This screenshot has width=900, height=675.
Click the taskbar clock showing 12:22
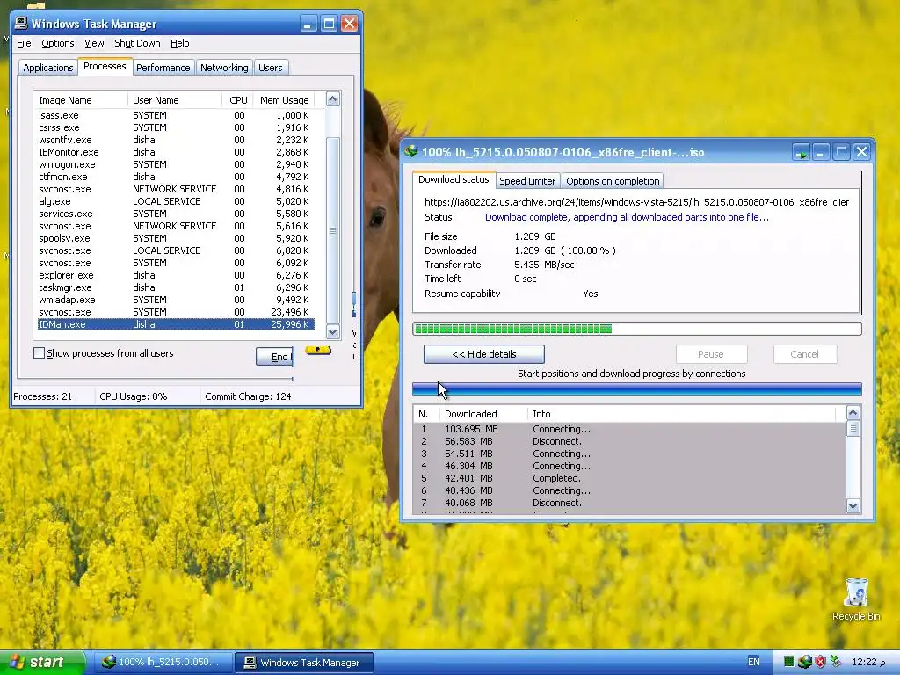click(x=868, y=662)
